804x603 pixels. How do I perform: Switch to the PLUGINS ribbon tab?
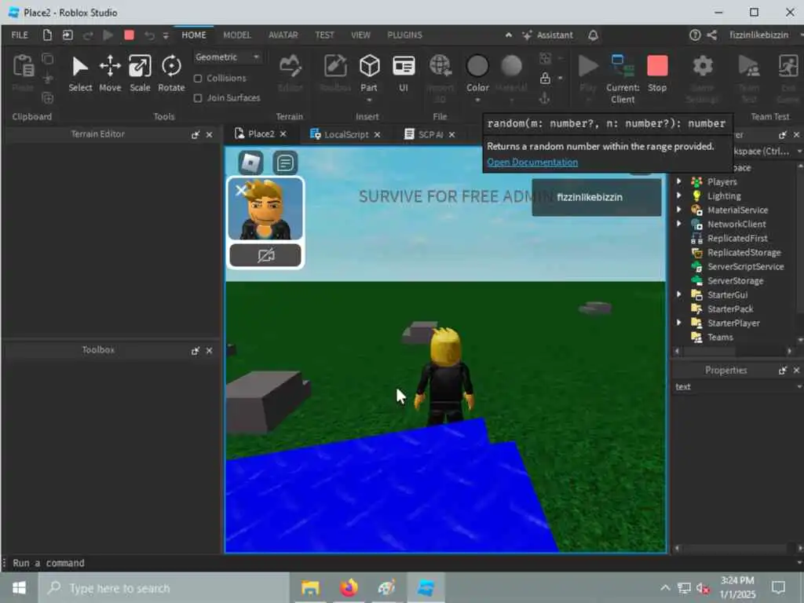404,35
